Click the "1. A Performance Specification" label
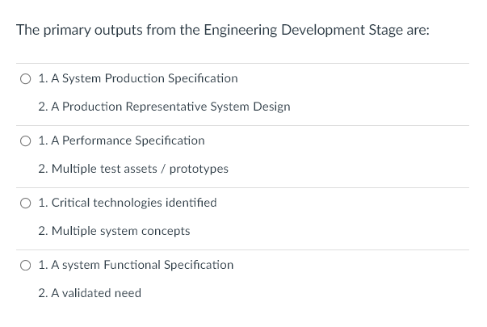Viewport: 487px width, 327px height. (x=121, y=140)
